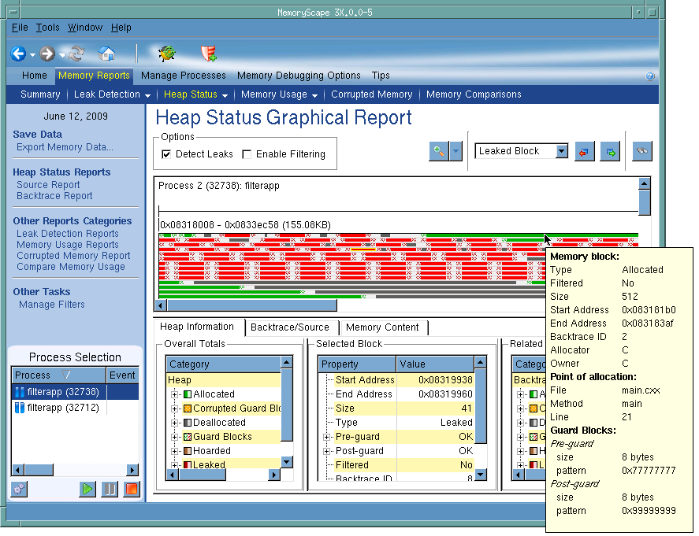Image resolution: width=699 pixels, height=536 pixels.
Task: Click the red shield add icon
Action: (x=208, y=54)
